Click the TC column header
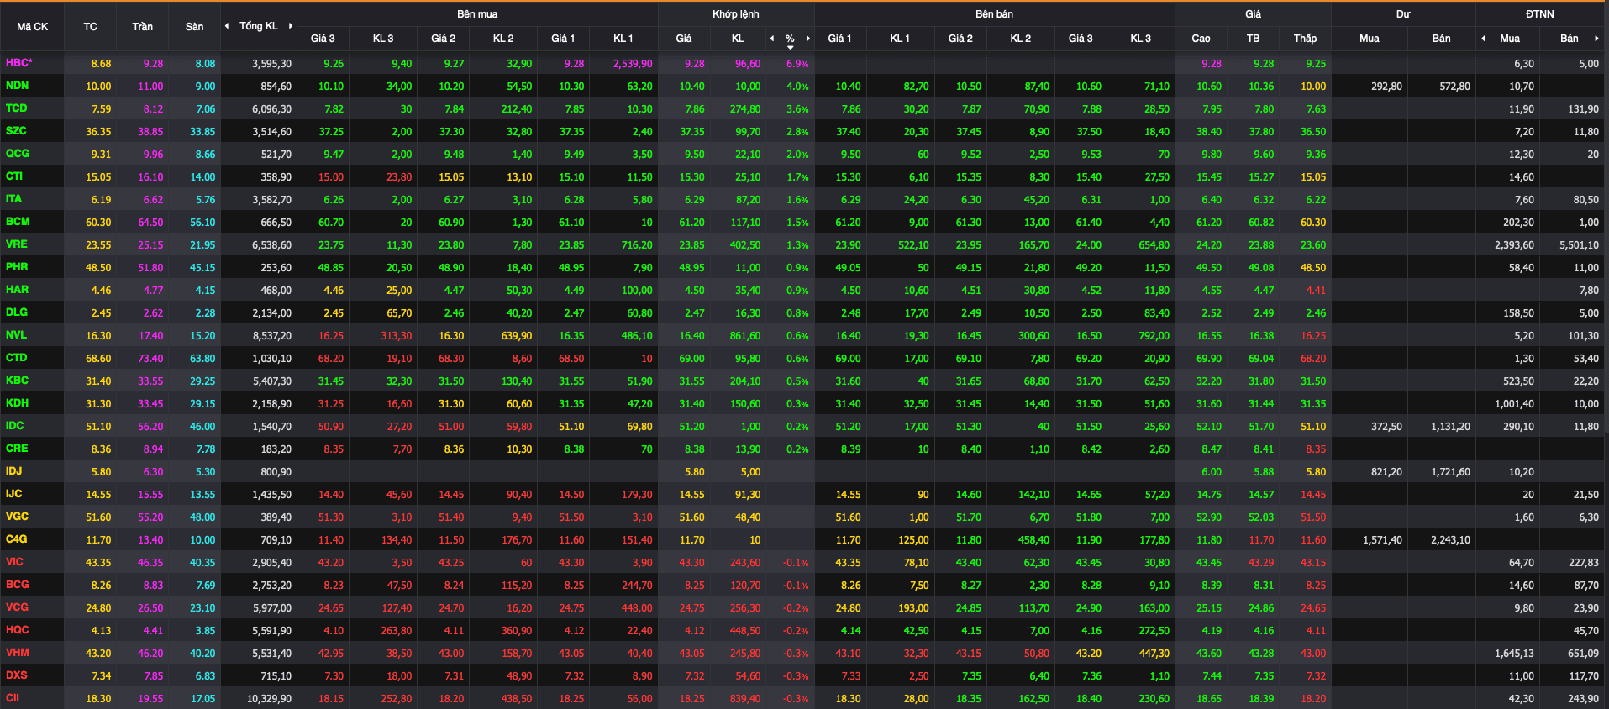Image resolution: width=1609 pixels, height=709 pixels. [90, 26]
